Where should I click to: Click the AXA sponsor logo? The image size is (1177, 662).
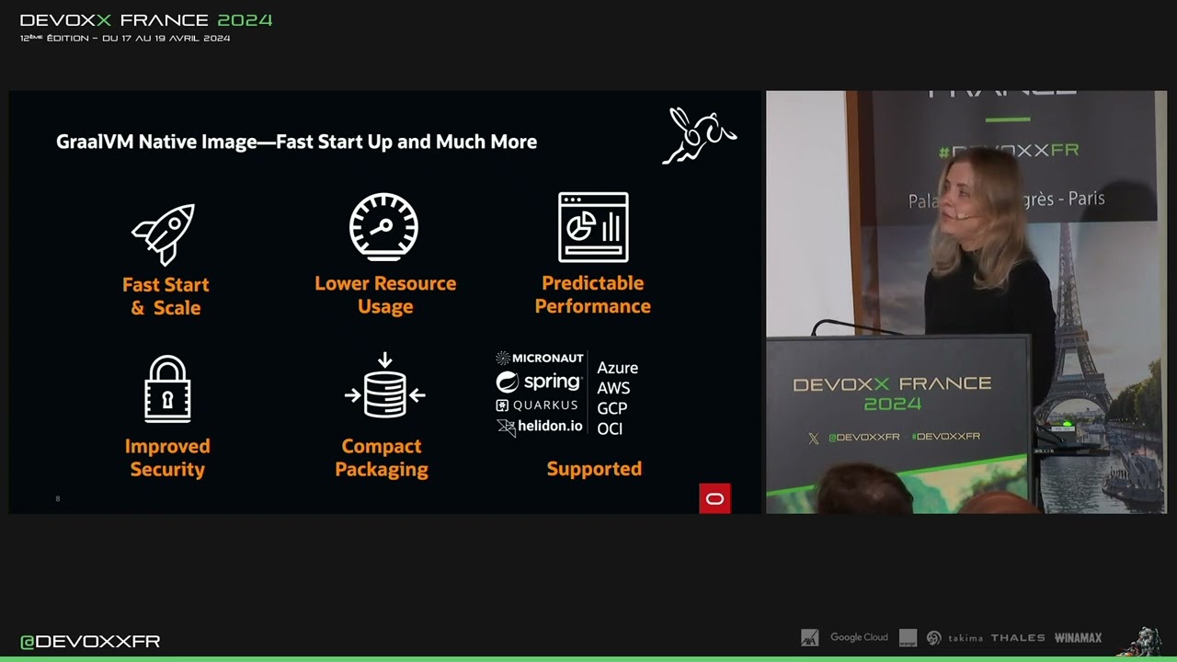click(x=809, y=637)
